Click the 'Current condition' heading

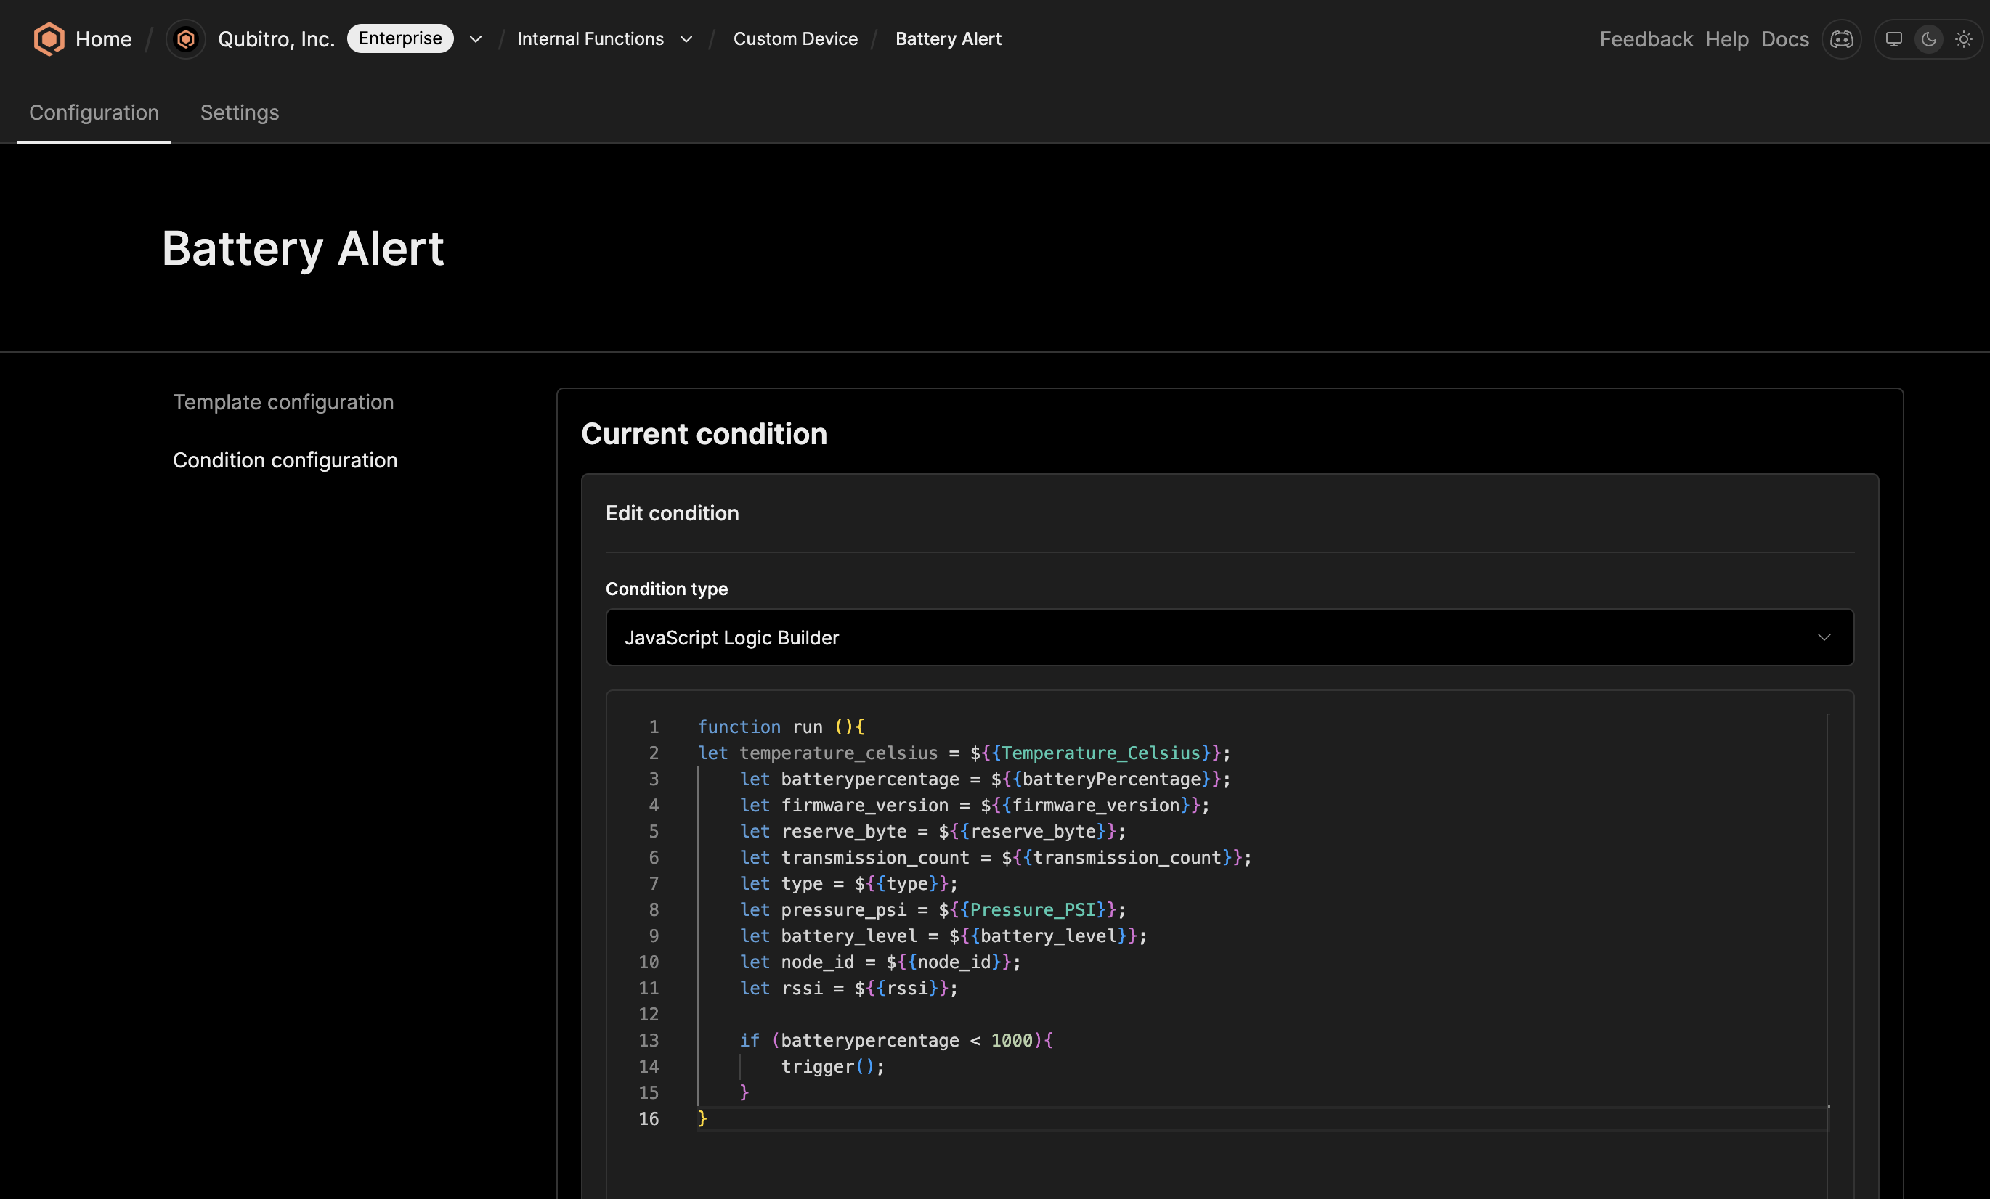[704, 434]
